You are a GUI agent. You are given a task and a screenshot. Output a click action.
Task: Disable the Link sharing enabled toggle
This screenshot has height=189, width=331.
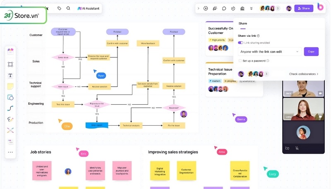tap(241, 43)
